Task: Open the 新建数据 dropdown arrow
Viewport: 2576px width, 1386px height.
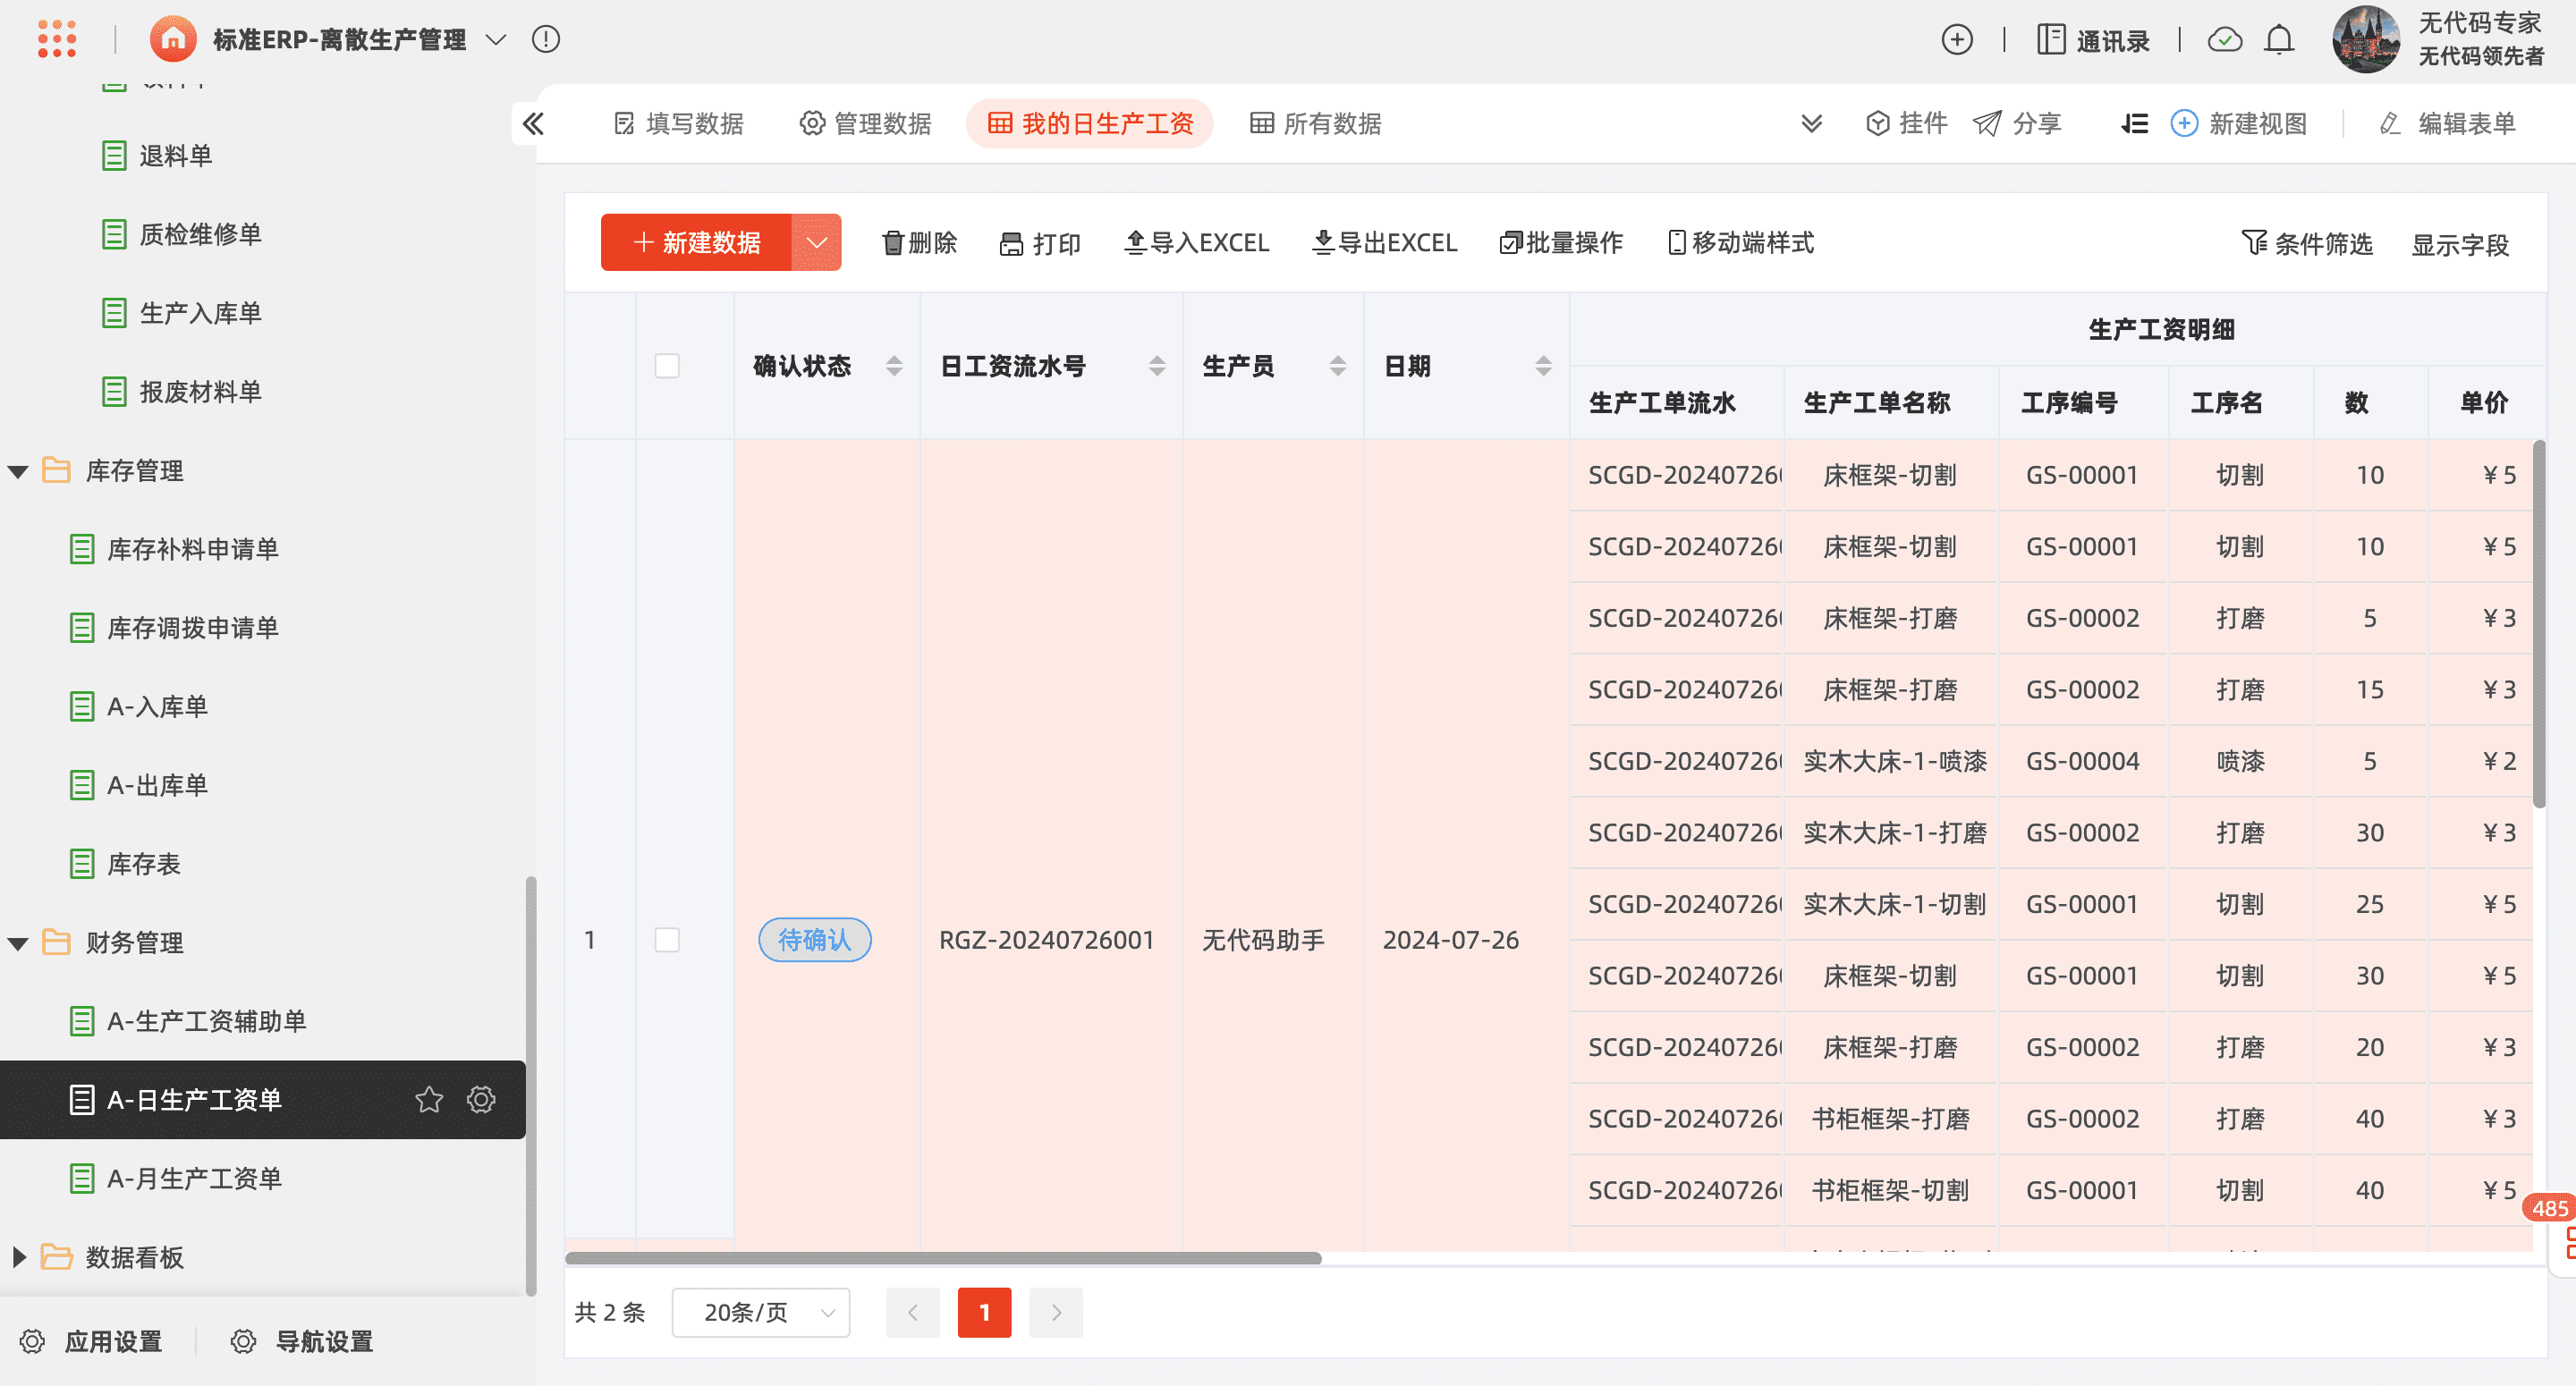Action: pyautogui.click(x=817, y=243)
